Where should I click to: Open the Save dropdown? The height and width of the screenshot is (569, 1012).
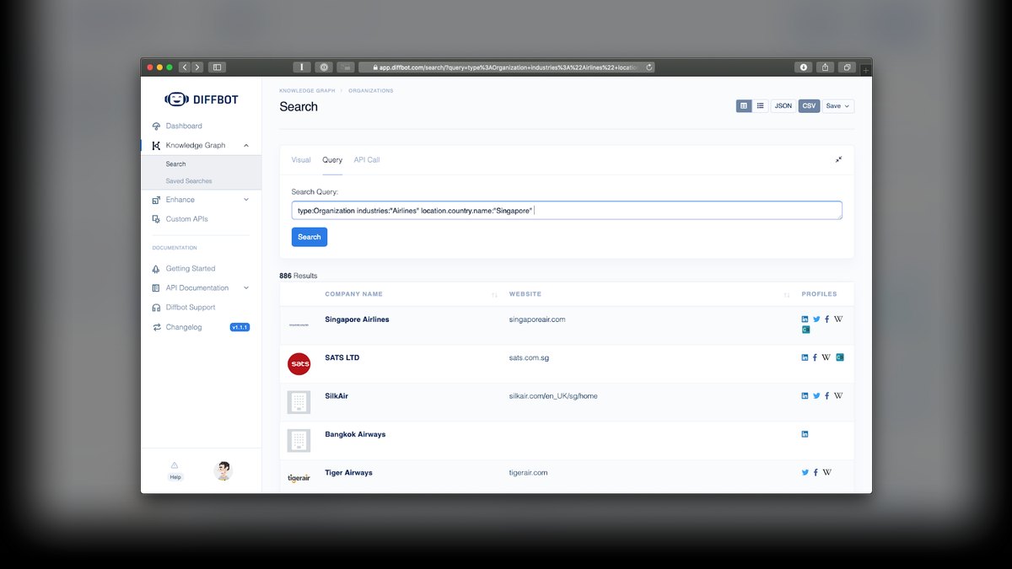[838, 106]
